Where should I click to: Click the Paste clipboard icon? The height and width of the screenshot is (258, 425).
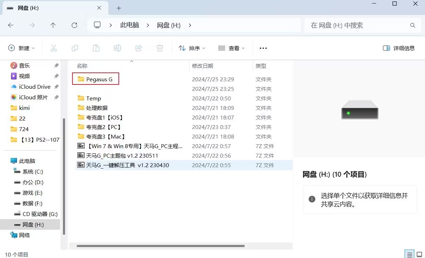[x=96, y=48]
